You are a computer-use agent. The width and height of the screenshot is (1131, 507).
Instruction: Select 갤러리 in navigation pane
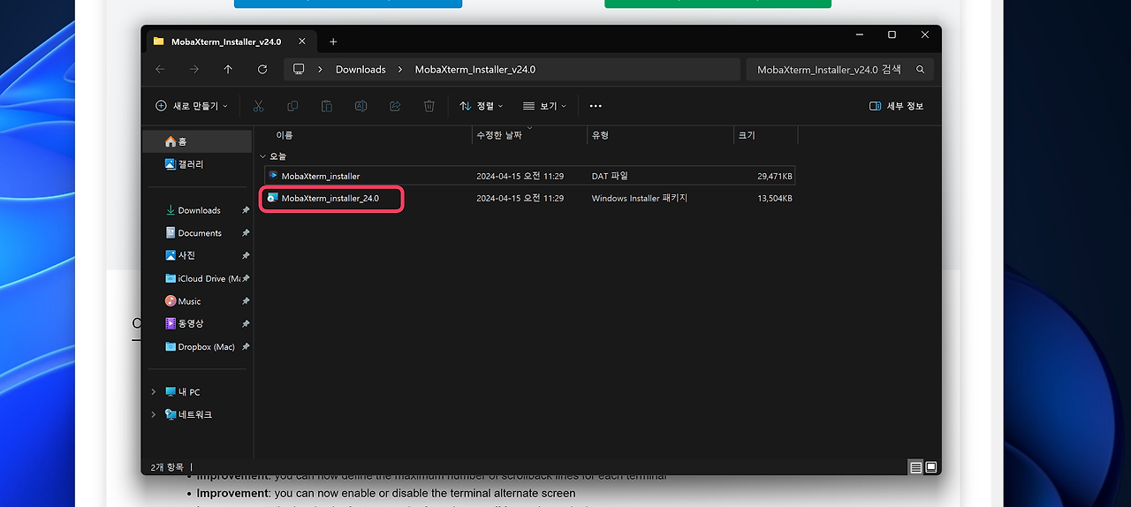click(x=199, y=164)
